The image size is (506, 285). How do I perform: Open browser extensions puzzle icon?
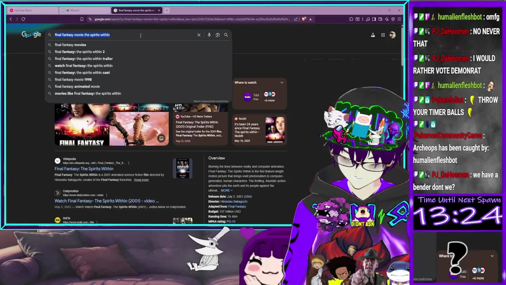point(351,19)
